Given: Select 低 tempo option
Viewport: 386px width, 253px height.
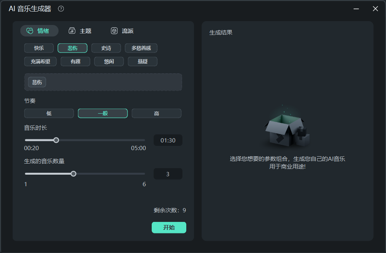Looking at the screenshot, I should 49,113.
